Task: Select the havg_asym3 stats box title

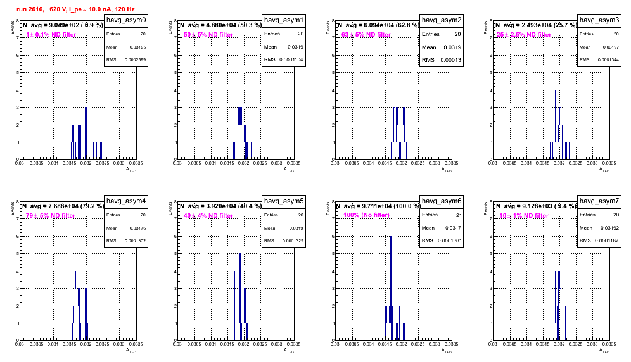Action: pos(599,20)
